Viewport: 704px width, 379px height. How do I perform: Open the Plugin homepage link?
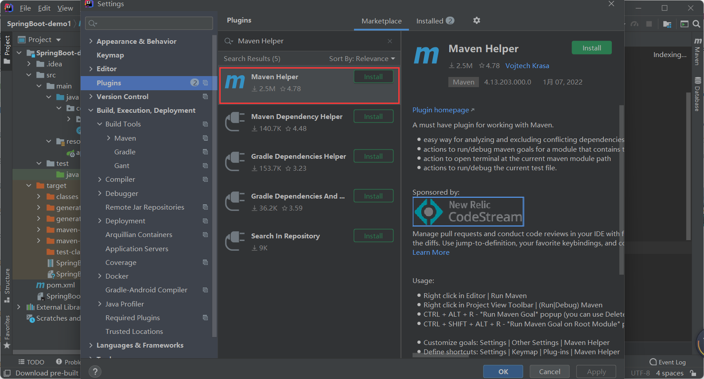click(443, 110)
